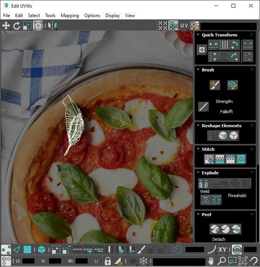Collapse the Stitch rollout

click(198, 149)
